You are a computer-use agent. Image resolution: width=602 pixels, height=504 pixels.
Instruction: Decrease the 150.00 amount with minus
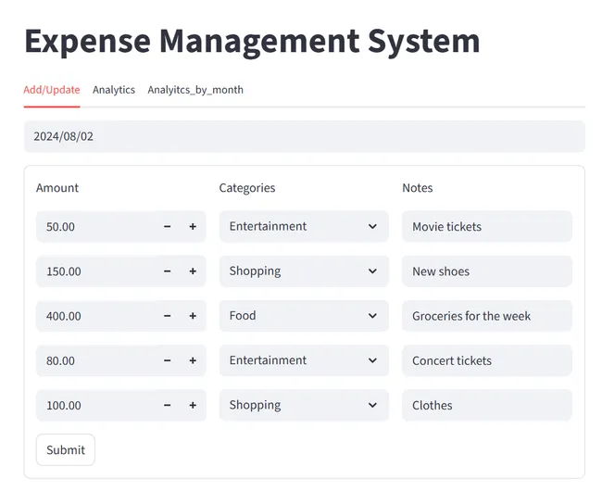coord(167,271)
